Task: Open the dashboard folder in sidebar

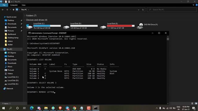Action: [12, 34]
